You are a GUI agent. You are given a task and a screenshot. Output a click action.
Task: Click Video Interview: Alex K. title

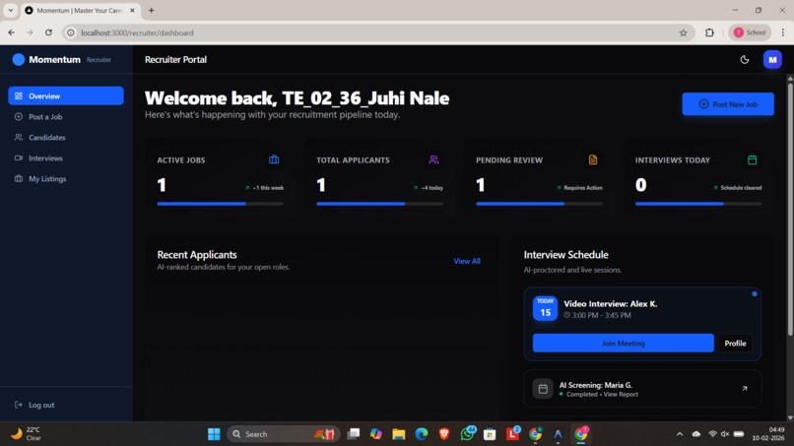[610, 304]
